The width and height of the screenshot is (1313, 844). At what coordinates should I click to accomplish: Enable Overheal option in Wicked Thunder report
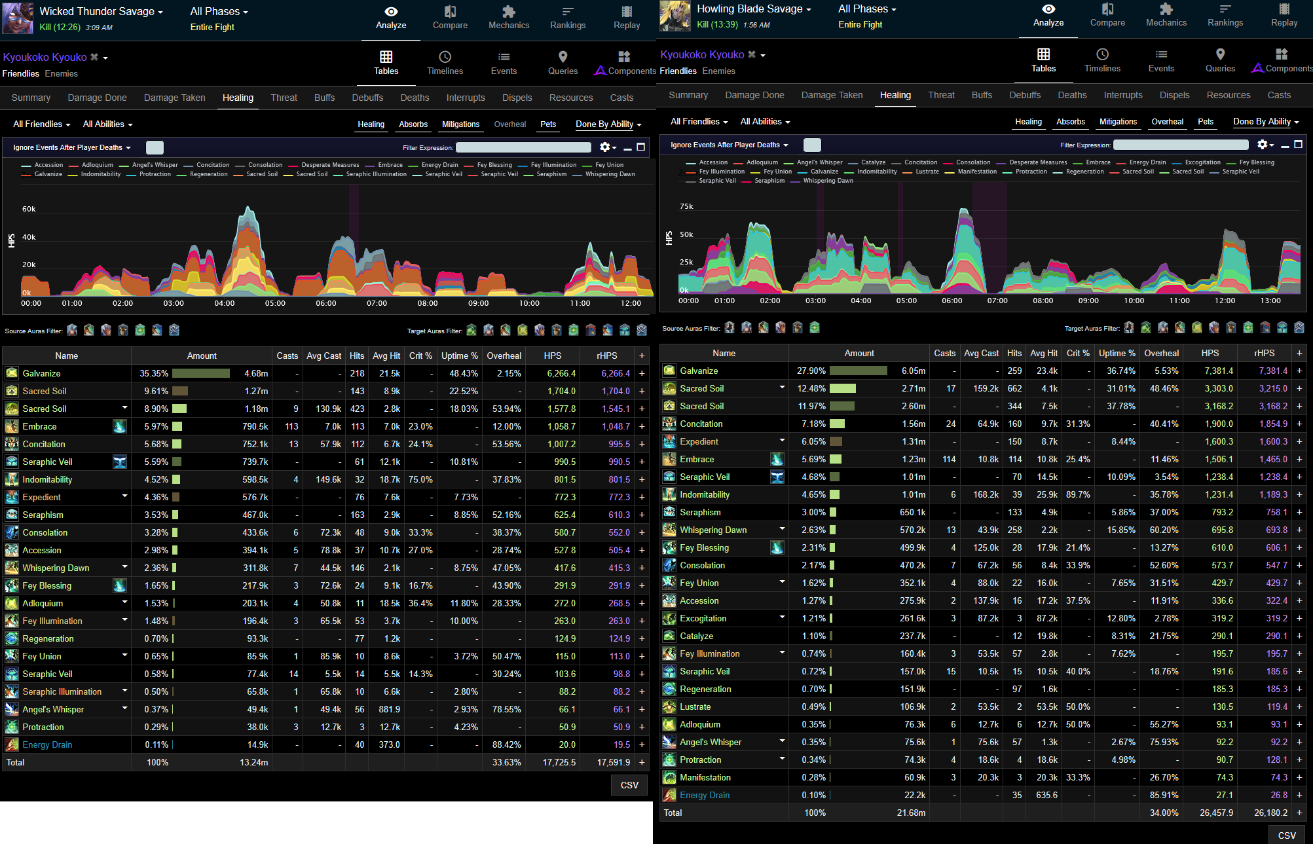[510, 124]
